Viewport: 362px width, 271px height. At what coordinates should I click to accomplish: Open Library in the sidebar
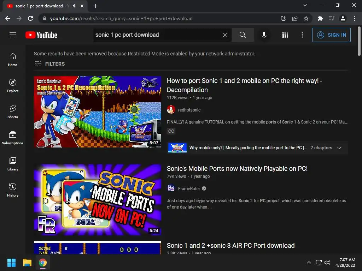(x=13, y=164)
